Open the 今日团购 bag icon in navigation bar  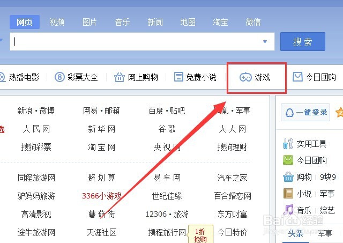click(x=297, y=77)
